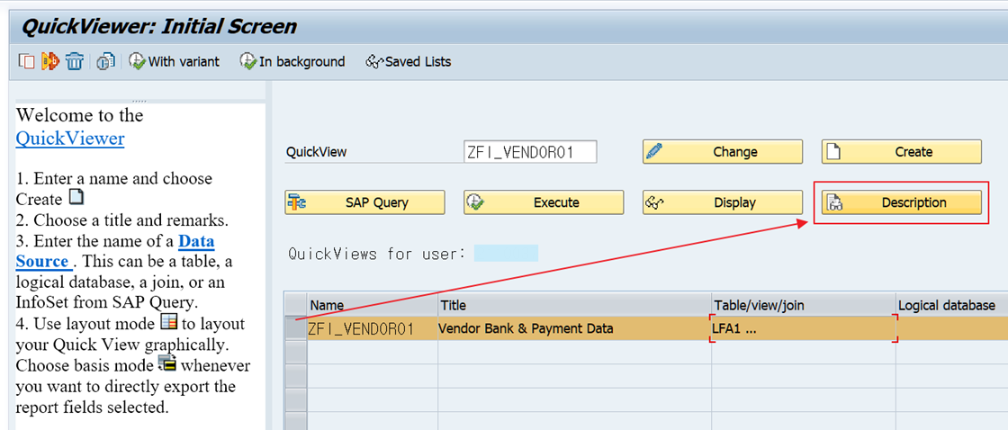Click the QuickViews for user value field
Screen dimensions: 1008x430
[506, 253]
